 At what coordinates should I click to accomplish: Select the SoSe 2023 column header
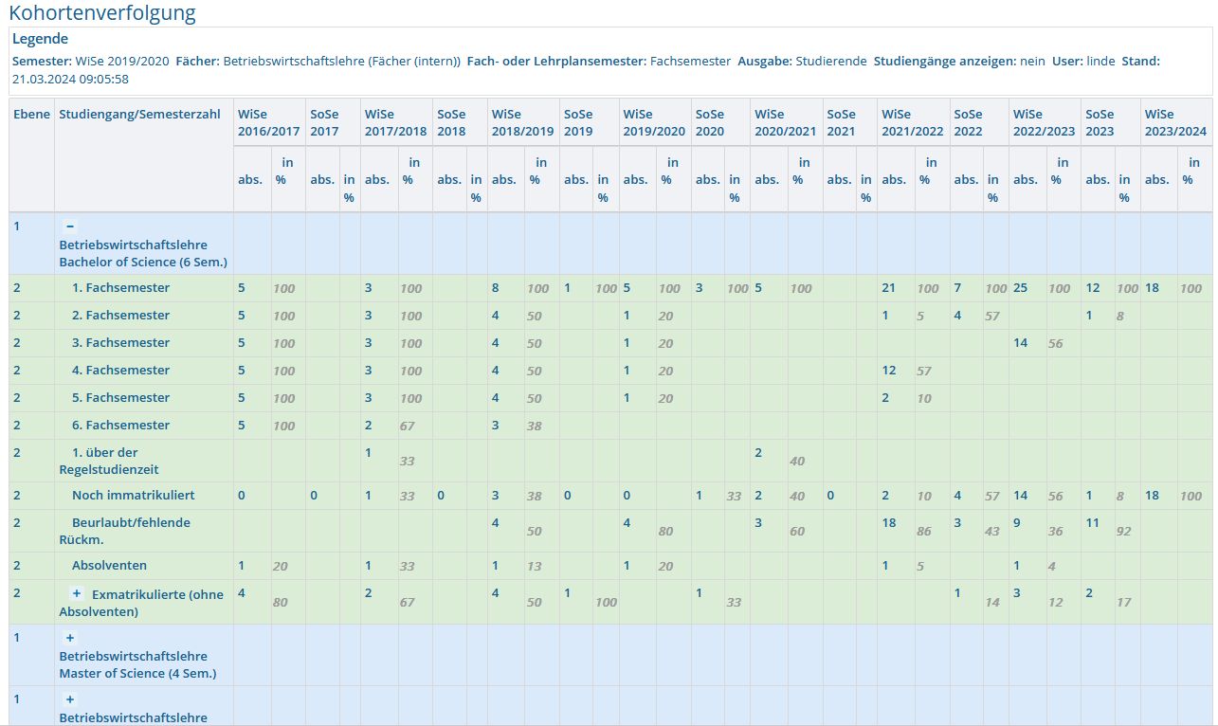pos(1100,123)
